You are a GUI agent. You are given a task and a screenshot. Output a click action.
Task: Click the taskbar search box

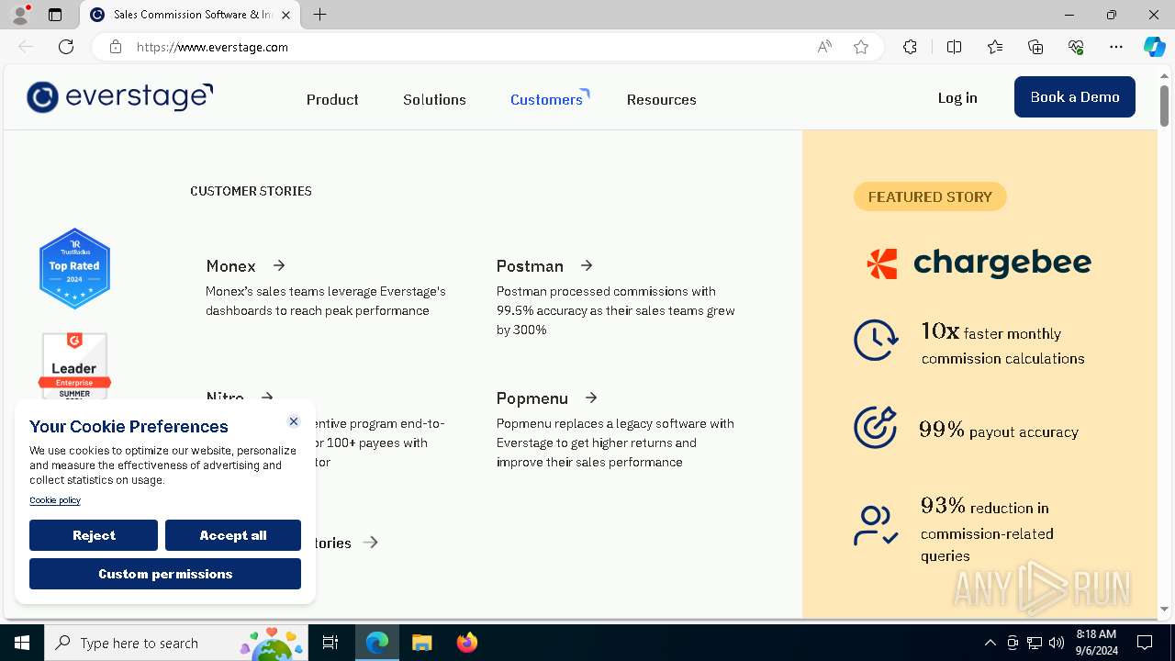(x=177, y=643)
